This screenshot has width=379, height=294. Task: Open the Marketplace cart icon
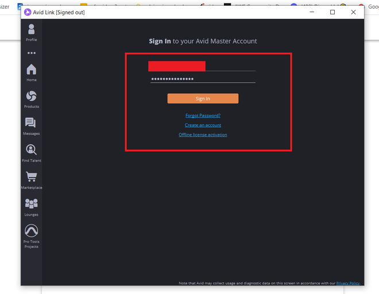pyautogui.click(x=32, y=180)
